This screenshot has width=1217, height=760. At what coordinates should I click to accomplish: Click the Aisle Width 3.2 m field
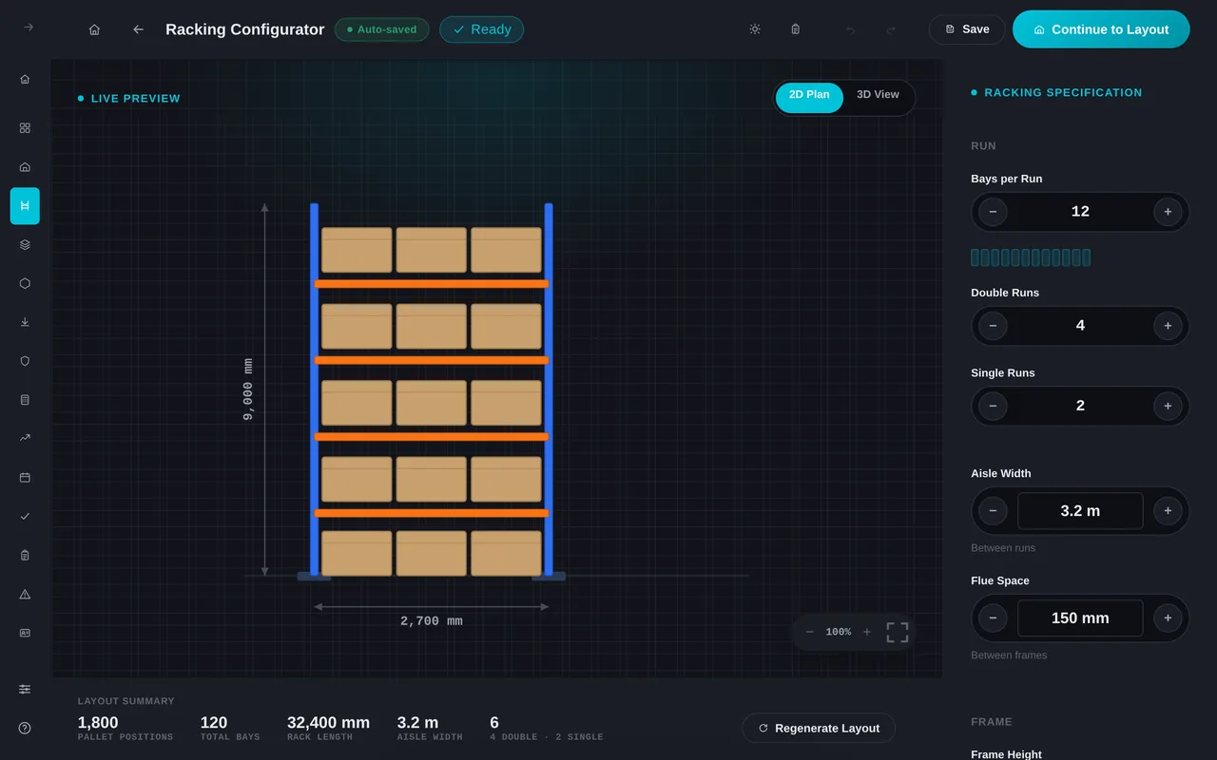(1080, 511)
